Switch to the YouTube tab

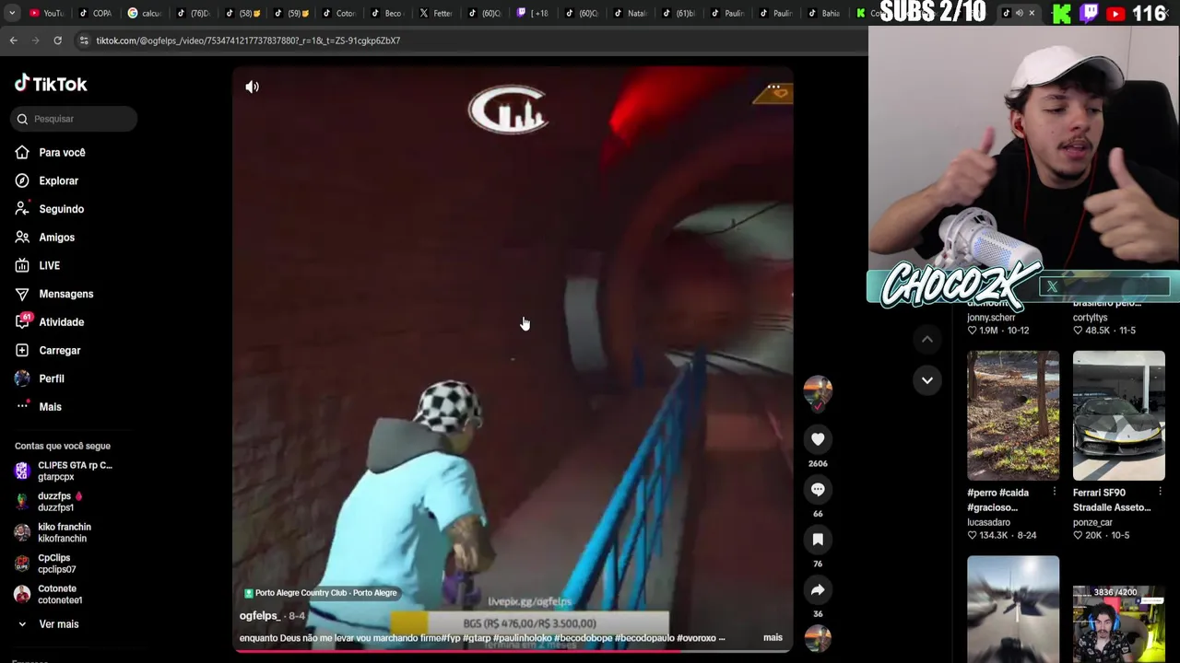pyautogui.click(x=46, y=13)
